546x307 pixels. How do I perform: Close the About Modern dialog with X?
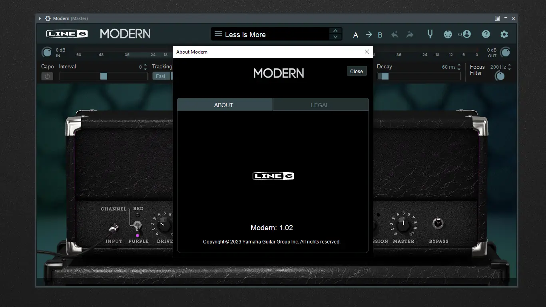367,52
